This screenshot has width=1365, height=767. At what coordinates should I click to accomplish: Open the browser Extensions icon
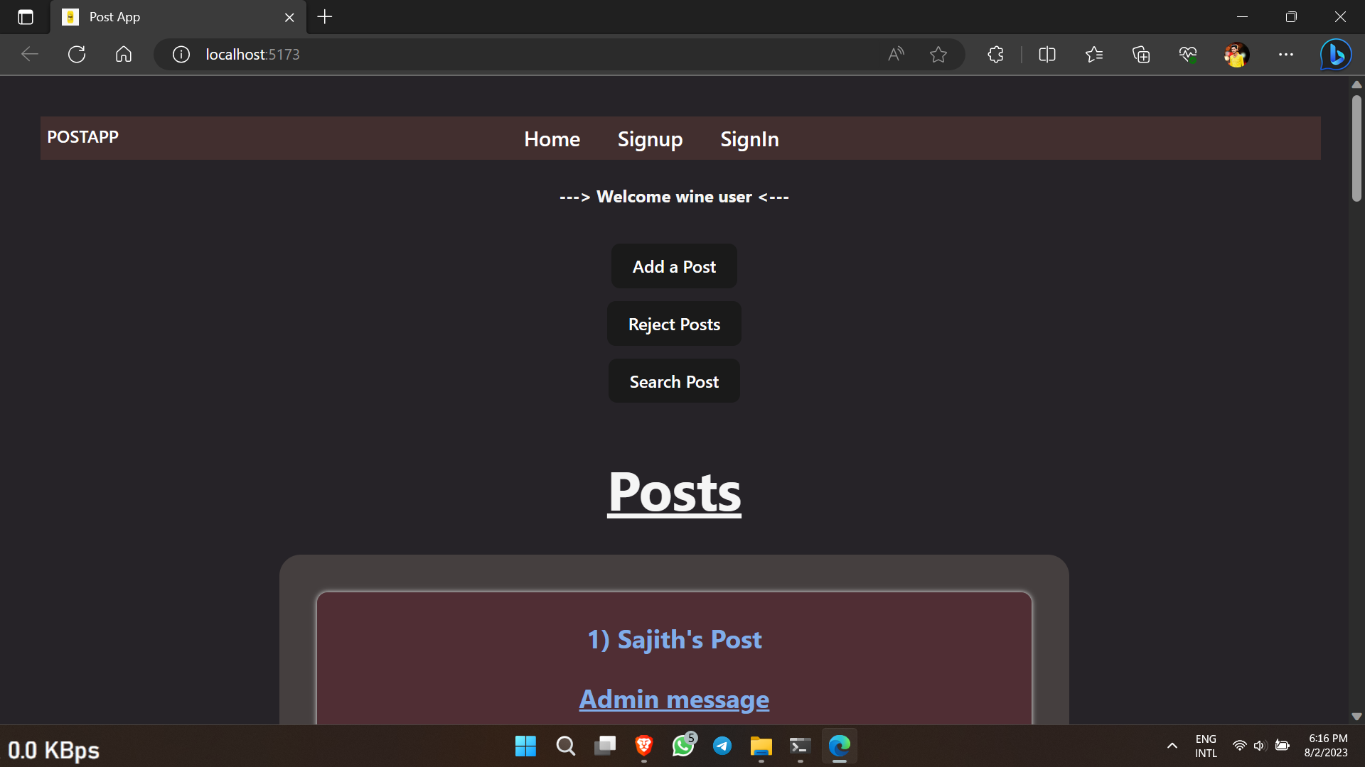click(995, 54)
